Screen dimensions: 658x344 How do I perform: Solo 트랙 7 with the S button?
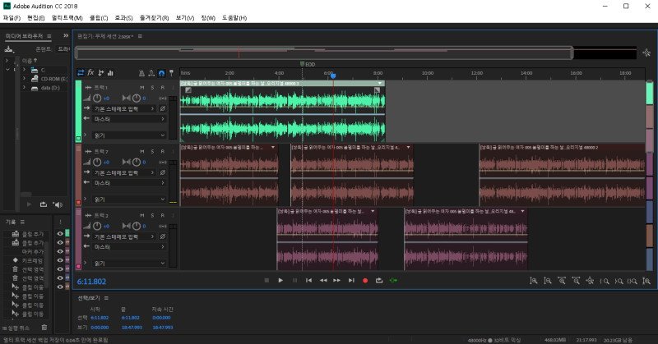coord(151,152)
